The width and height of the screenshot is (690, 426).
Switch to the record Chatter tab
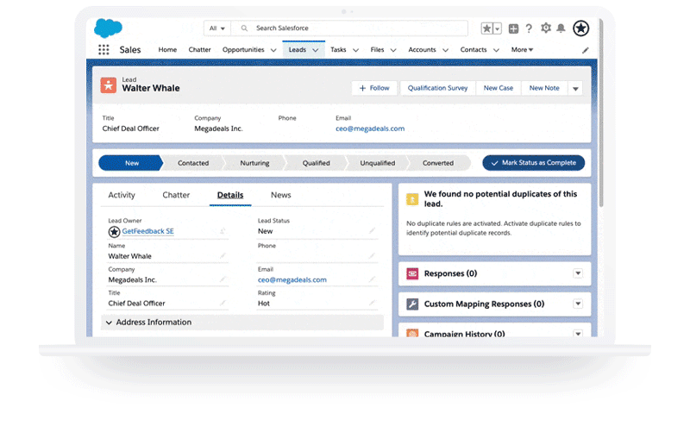click(x=176, y=195)
